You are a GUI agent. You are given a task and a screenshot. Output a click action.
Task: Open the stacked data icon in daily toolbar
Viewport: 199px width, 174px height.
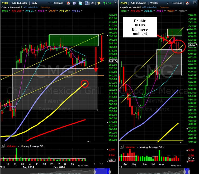(74, 3)
